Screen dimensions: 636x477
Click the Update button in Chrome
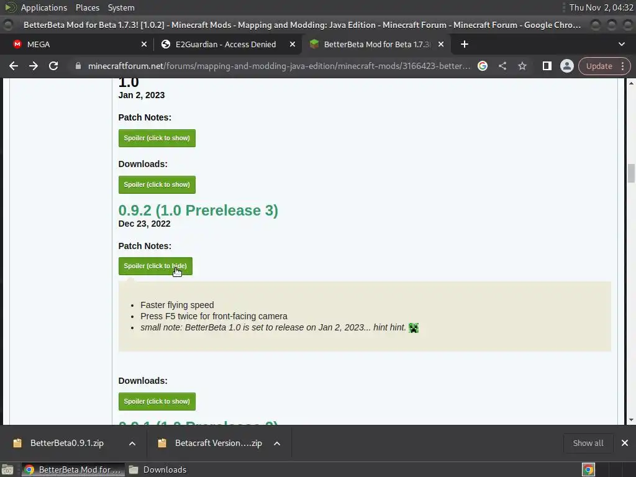[599, 66]
